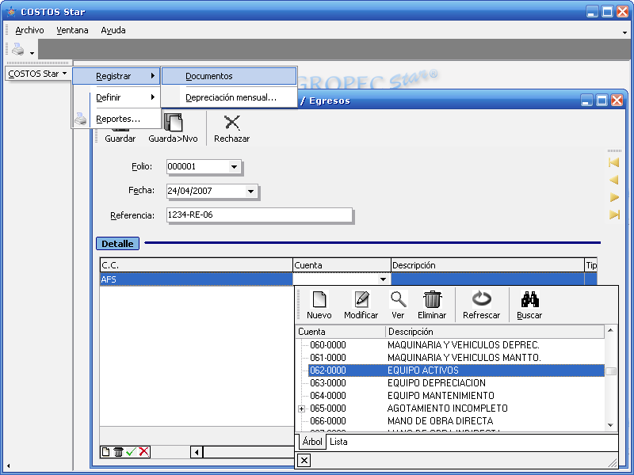Click the Modificar edit icon

[361, 300]
